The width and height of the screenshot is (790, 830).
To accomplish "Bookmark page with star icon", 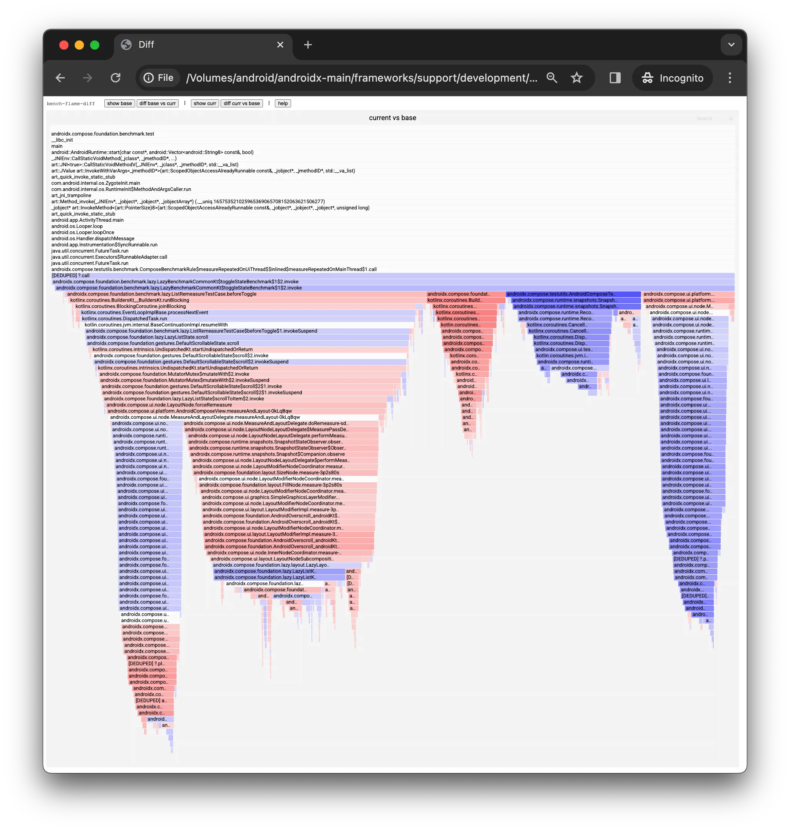I will click(x=576, y=78).
